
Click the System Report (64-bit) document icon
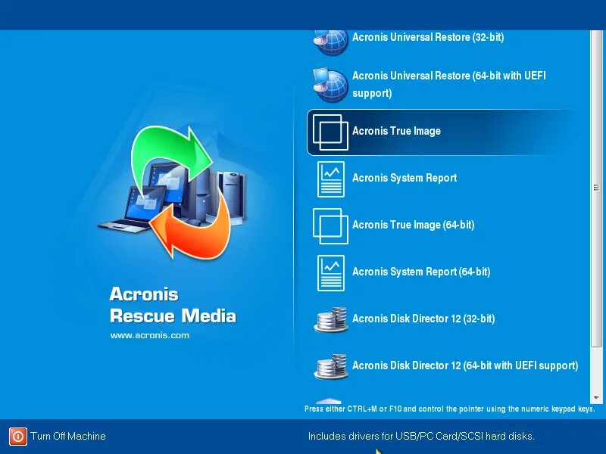pyautogui.click(x=331, y=273)
